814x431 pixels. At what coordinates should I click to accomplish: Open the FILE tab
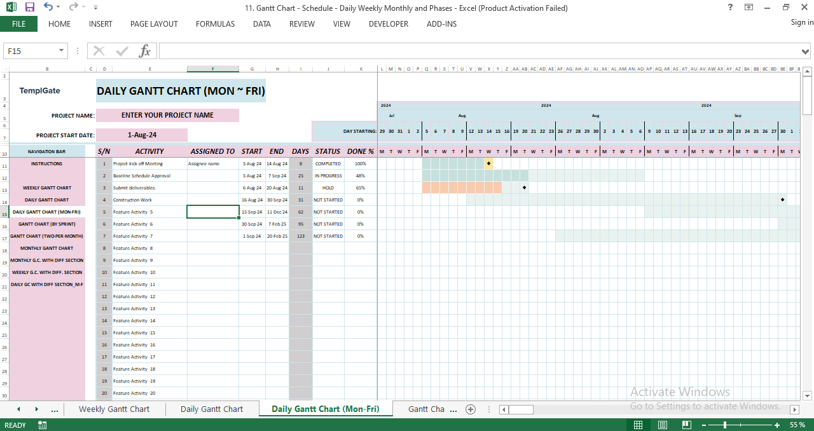point(18,24)
